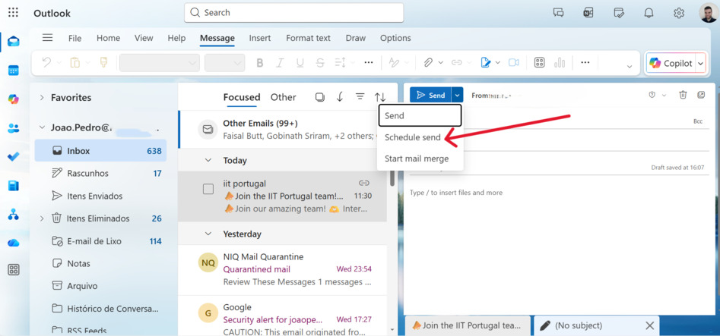Screen dimensions: 720x336
Task: Open the Insert ribbon tab
Action: point(260,38)
